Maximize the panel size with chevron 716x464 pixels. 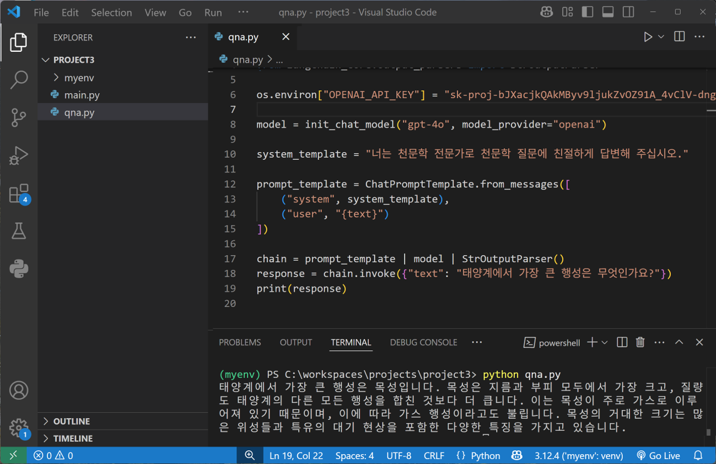click(679, 342)
